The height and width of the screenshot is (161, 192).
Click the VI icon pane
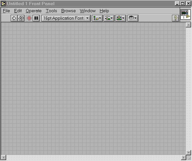[186, 14]
